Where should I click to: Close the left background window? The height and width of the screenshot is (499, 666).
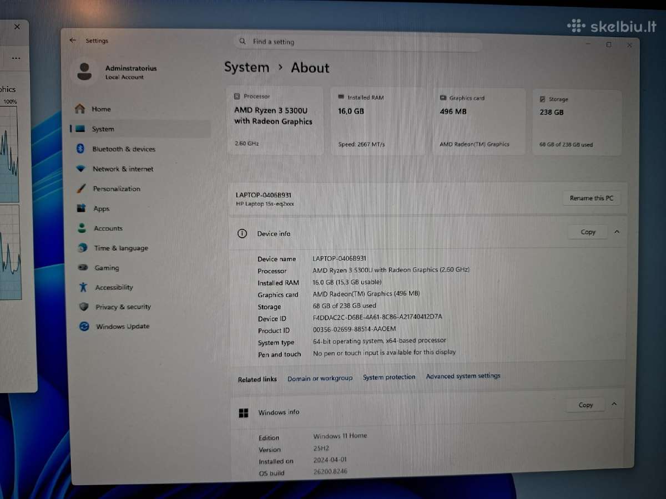pos(17,27)
